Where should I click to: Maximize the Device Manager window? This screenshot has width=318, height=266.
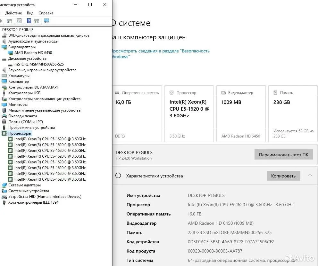(x=90, y=4)
